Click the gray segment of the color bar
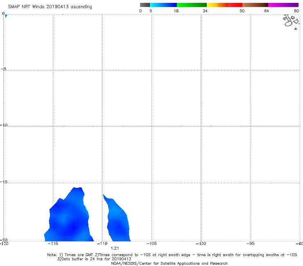Viewport: 303px width, 266px height. [x=145, y=5]
